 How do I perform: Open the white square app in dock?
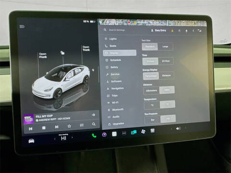pyautogui.click(x=114, y=134)
